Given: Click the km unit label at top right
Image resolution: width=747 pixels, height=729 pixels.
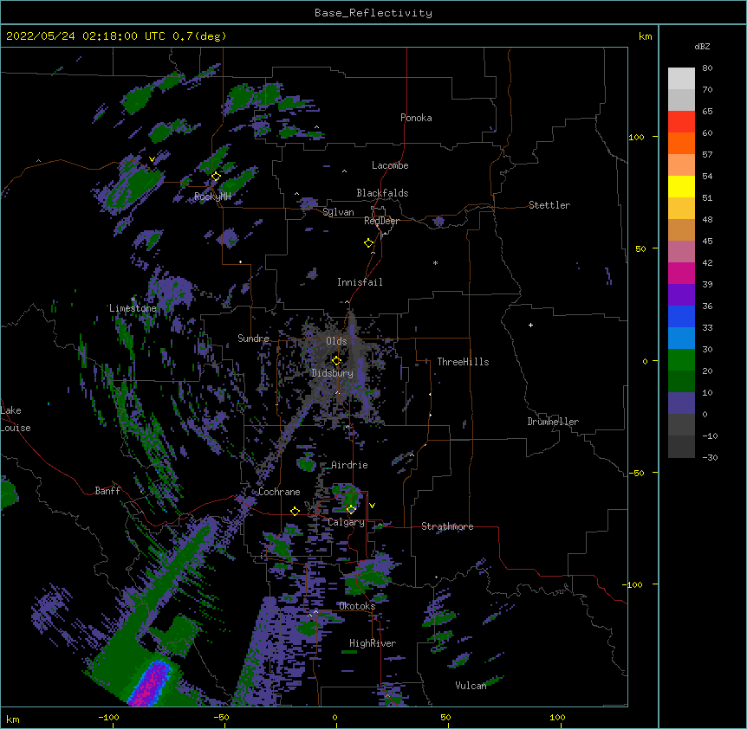Looking at the screenshot, I should pos(646,36).
